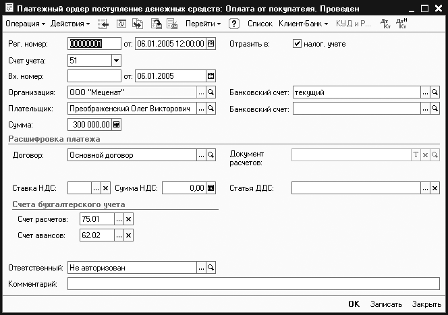Click the Записать button
Screen dimensions: 448x315
point(386,304)
